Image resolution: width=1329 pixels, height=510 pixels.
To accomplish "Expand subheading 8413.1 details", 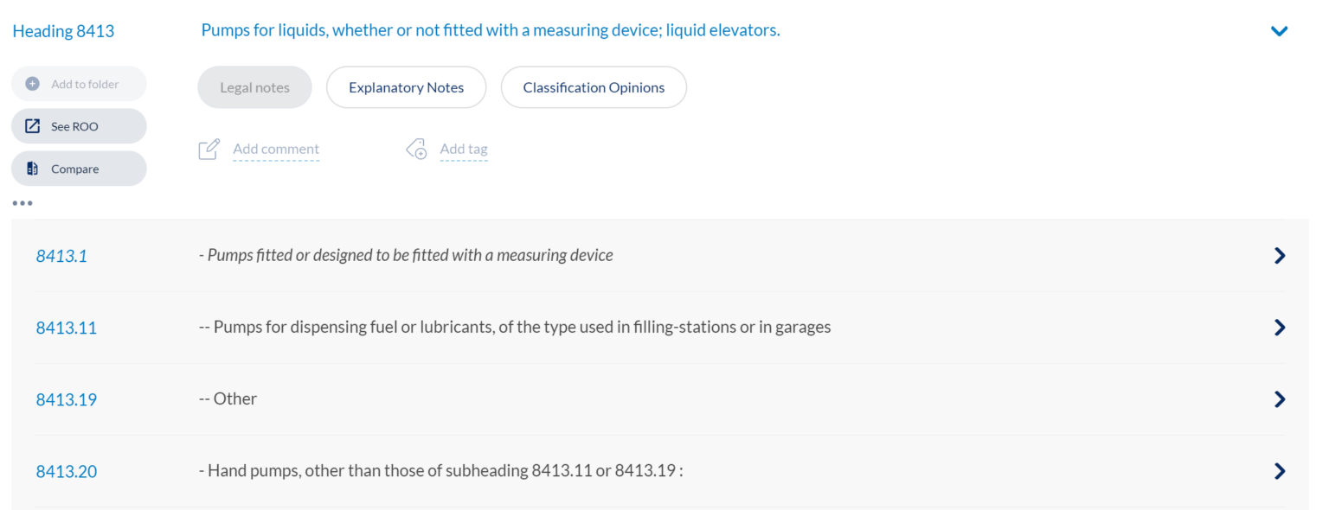I will [1279, 255].
